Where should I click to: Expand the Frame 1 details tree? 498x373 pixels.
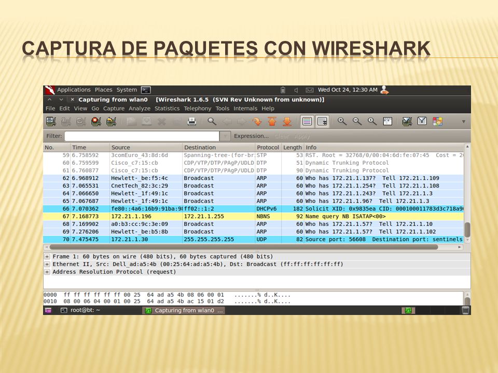pos(47,256)
